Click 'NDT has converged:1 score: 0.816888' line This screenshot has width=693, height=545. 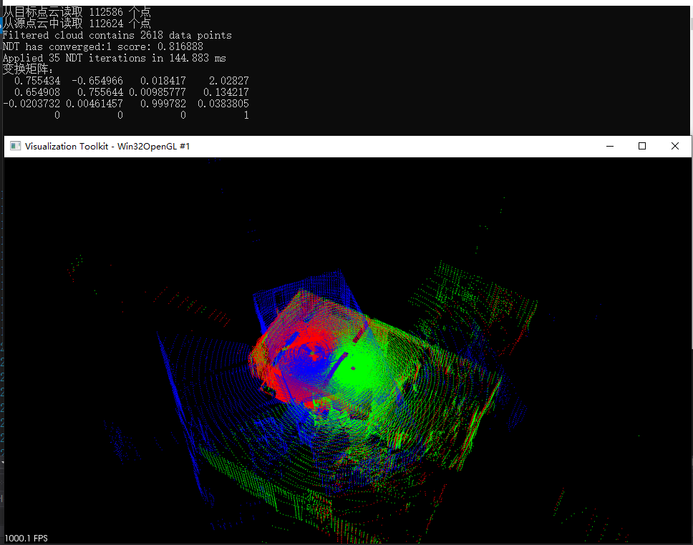[103, 46]
